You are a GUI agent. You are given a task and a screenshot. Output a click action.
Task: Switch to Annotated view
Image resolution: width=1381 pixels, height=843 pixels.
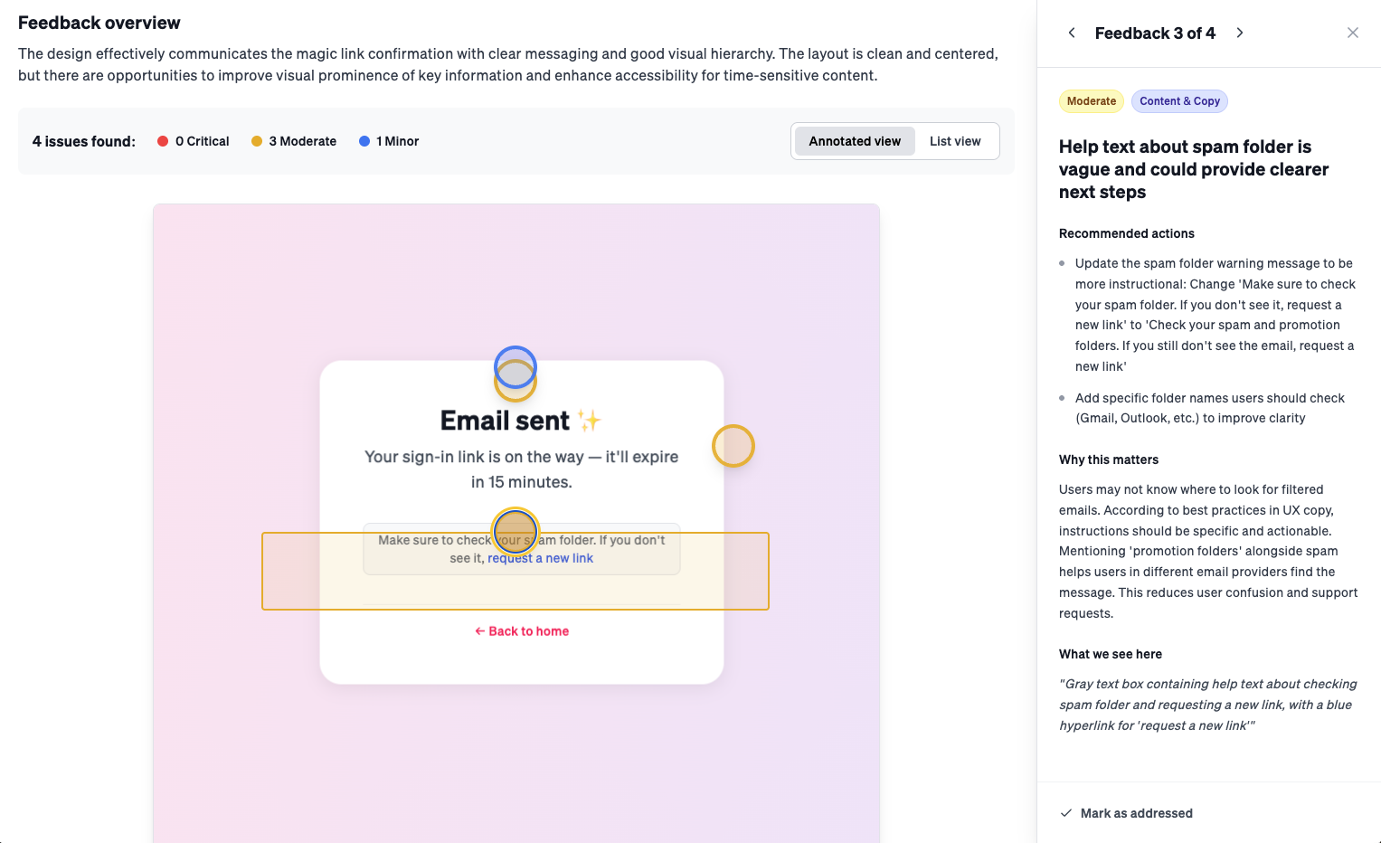855,141
